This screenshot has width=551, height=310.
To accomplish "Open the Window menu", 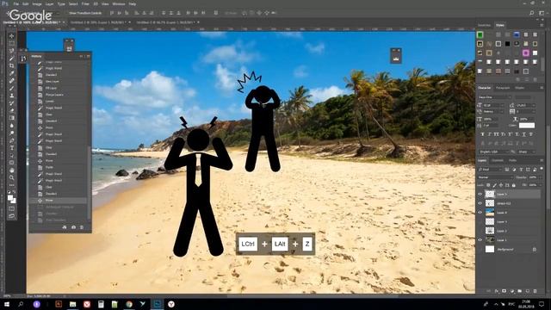I will [119, 3].
